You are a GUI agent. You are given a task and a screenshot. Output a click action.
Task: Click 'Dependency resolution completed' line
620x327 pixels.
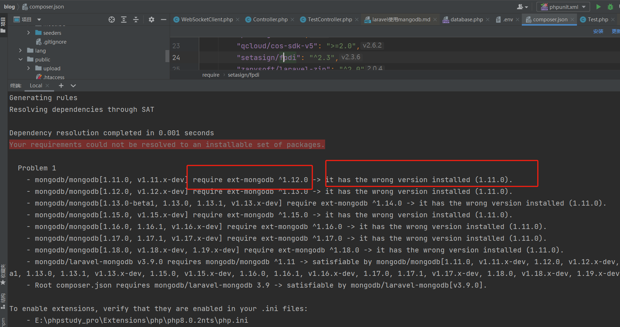(112, 133)
